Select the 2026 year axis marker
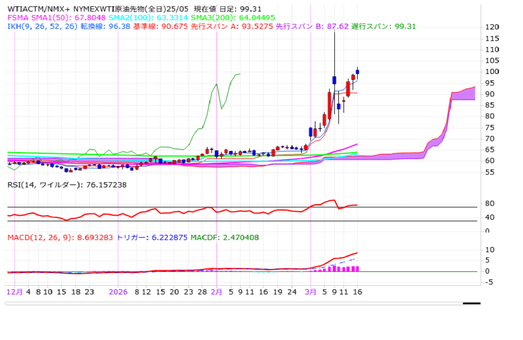The image size is (523, 340). tap(118, 292)
